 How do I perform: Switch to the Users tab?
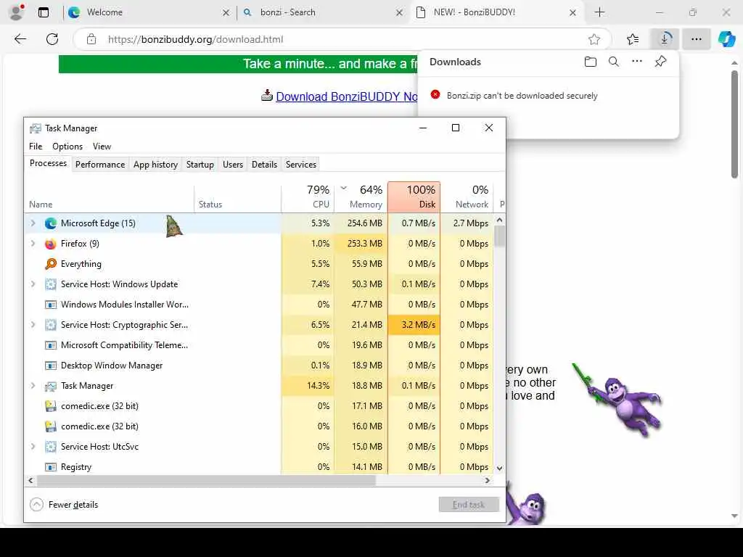click(x=233, y=165)
